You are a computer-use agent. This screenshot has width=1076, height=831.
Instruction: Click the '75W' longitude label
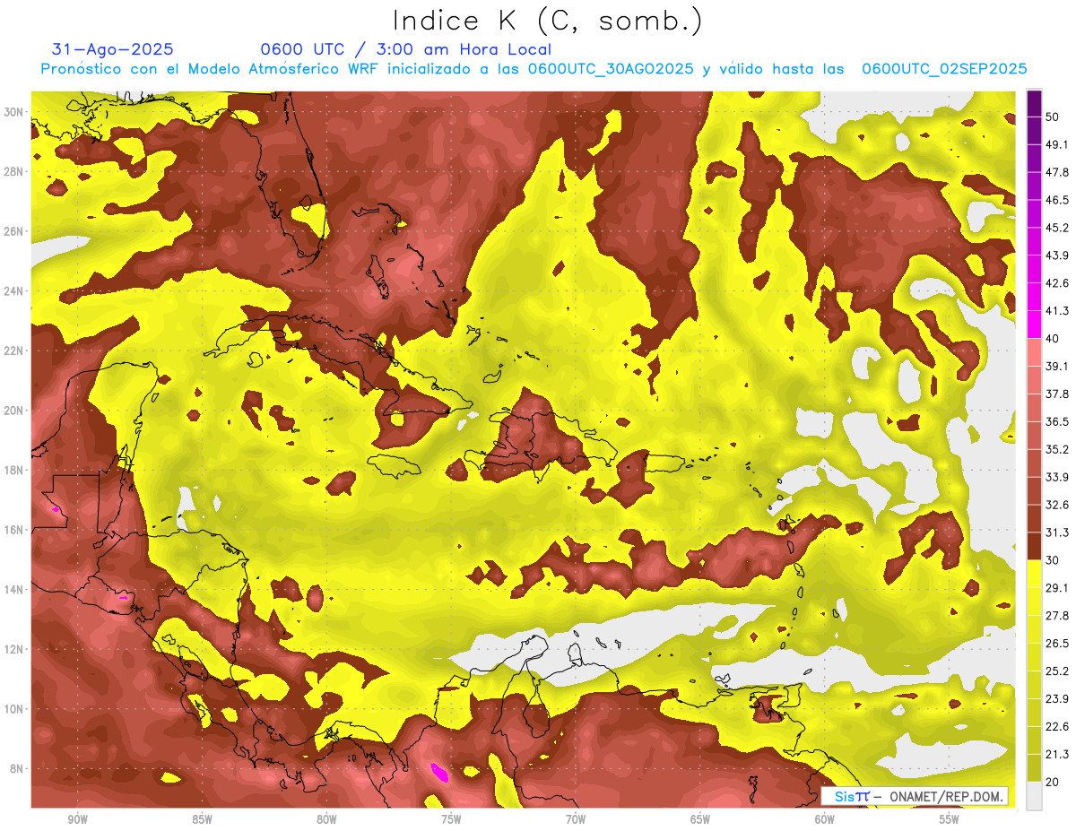pos(451,819)
